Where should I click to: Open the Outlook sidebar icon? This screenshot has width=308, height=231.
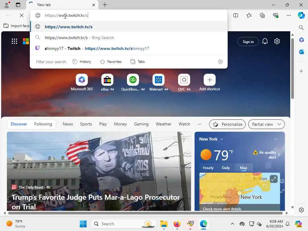point(301,52)
